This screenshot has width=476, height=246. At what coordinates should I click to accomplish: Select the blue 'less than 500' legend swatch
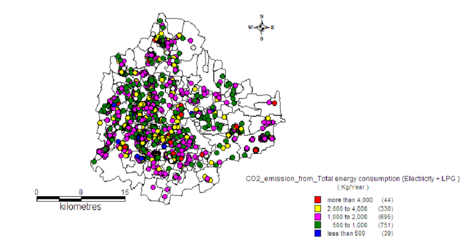pyautogui.click(x=318, y=233)
